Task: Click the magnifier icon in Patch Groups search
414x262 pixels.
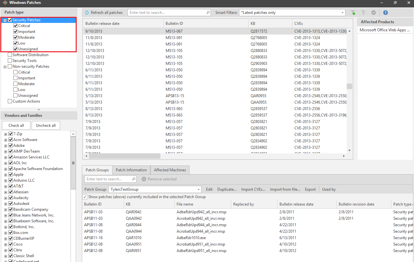Action: tap(134, 179)
